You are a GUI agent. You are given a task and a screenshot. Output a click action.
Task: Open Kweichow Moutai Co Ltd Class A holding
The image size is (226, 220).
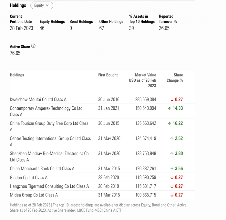[x=38, y=99]
